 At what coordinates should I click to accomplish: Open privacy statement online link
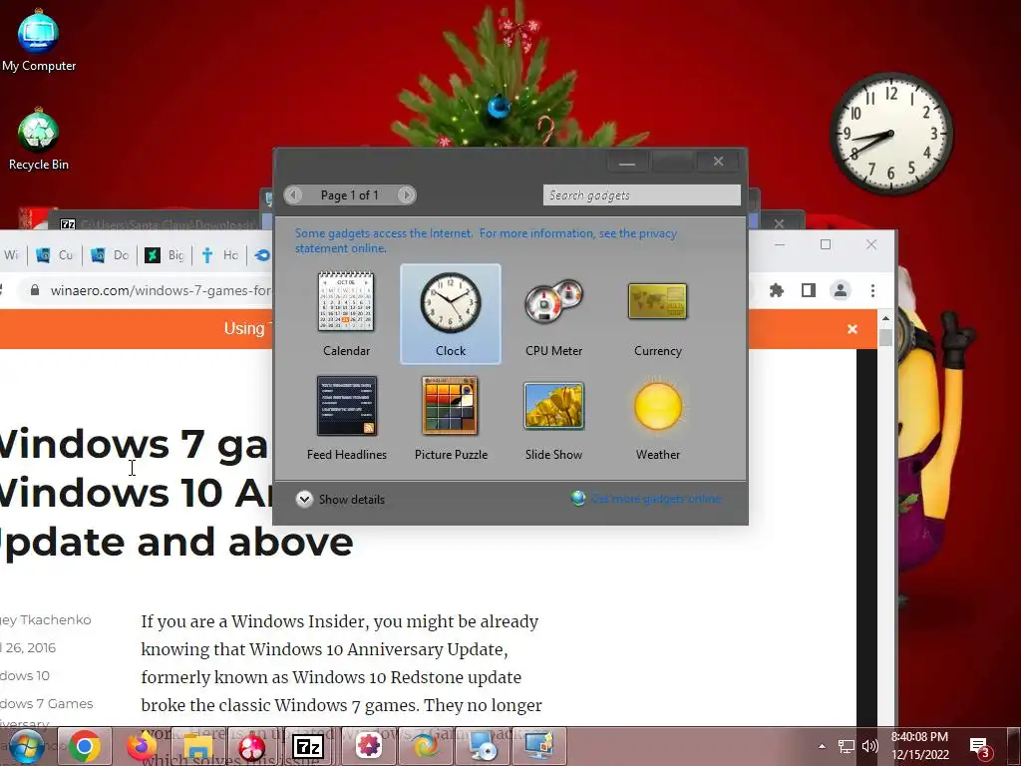click(x=486, y=240)
